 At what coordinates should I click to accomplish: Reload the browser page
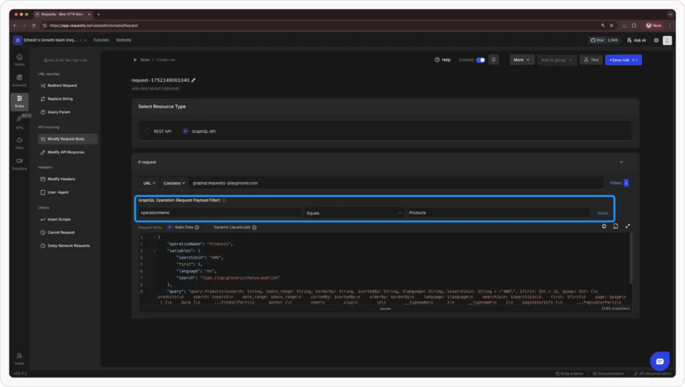33,25
